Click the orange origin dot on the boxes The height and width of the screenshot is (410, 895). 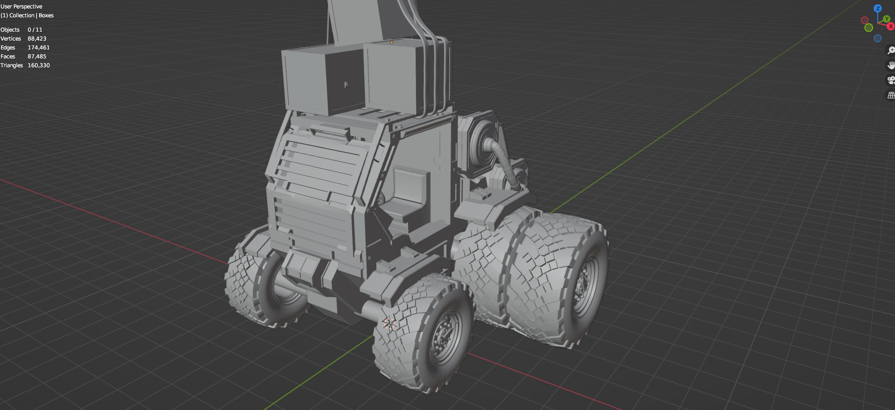pos(392,43)
